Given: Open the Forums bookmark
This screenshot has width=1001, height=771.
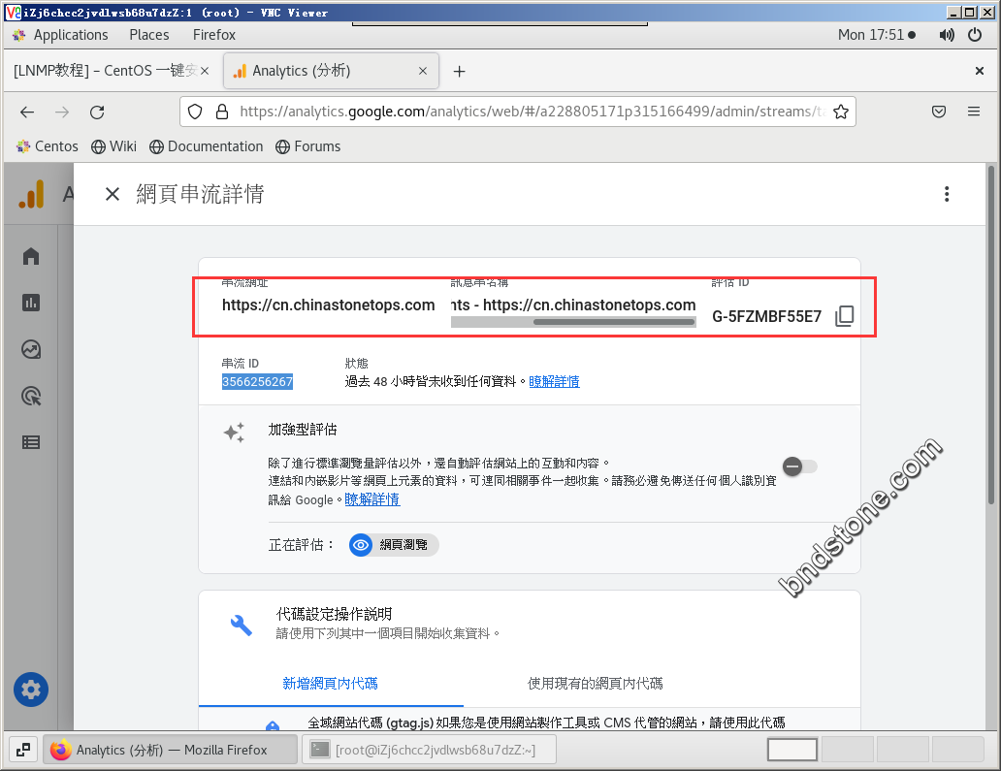Looking at the screenshot, I should click(307, 146).
